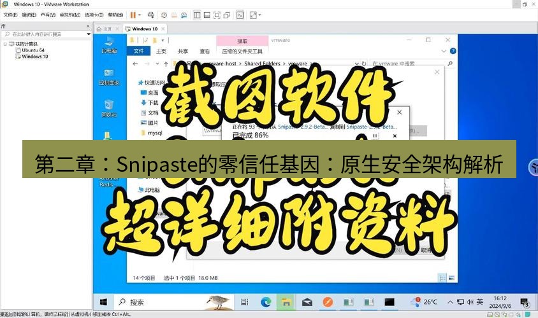The image size is (538, 318).
Task: Go up one folder in Explorer
Action: [166, 64]
